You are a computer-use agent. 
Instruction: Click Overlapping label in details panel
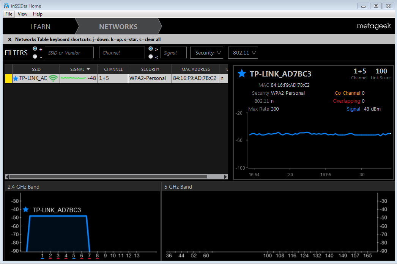347,101
